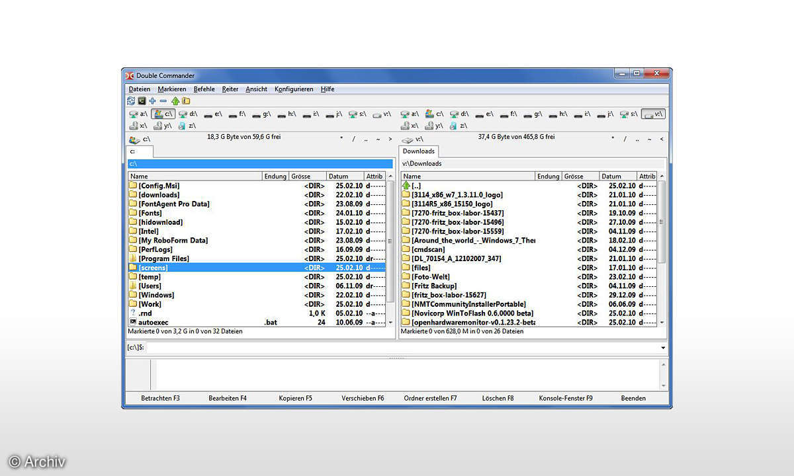794x476 pixels.
Task: Select drive z:\ in the right drive bar
Action: 460,126
